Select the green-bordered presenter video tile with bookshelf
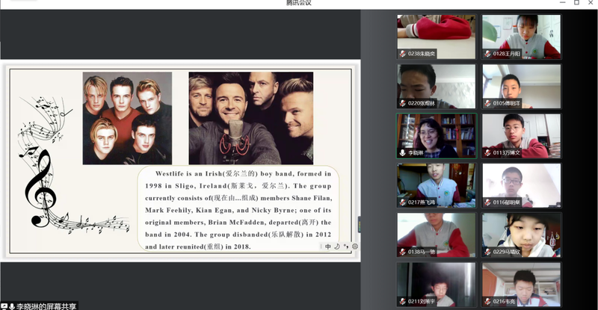The height and width of the screenshot is (310, 598). coord(437,136)
